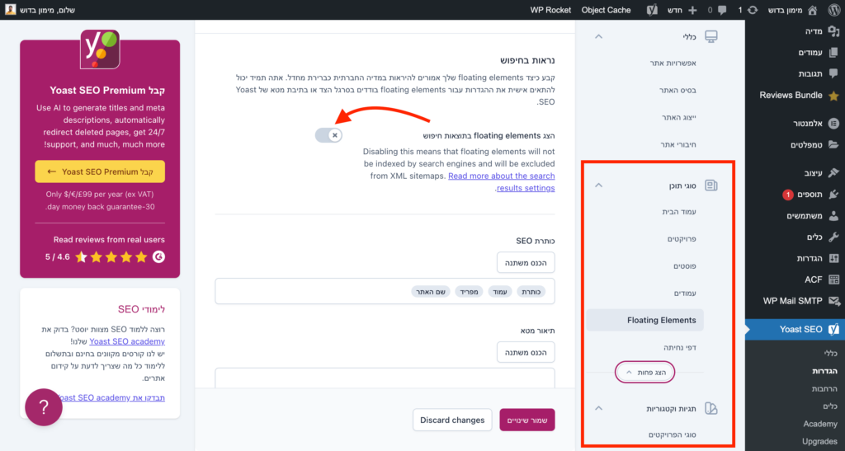Click the updates refresh icon in admin bar
This screenshot has width=845, height=451.
tap(753, 10)
